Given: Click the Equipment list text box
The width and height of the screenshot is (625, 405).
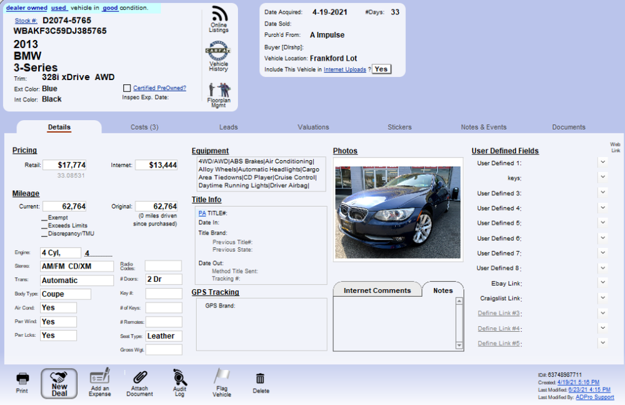Looking at the screenshot, I should 261,174.
